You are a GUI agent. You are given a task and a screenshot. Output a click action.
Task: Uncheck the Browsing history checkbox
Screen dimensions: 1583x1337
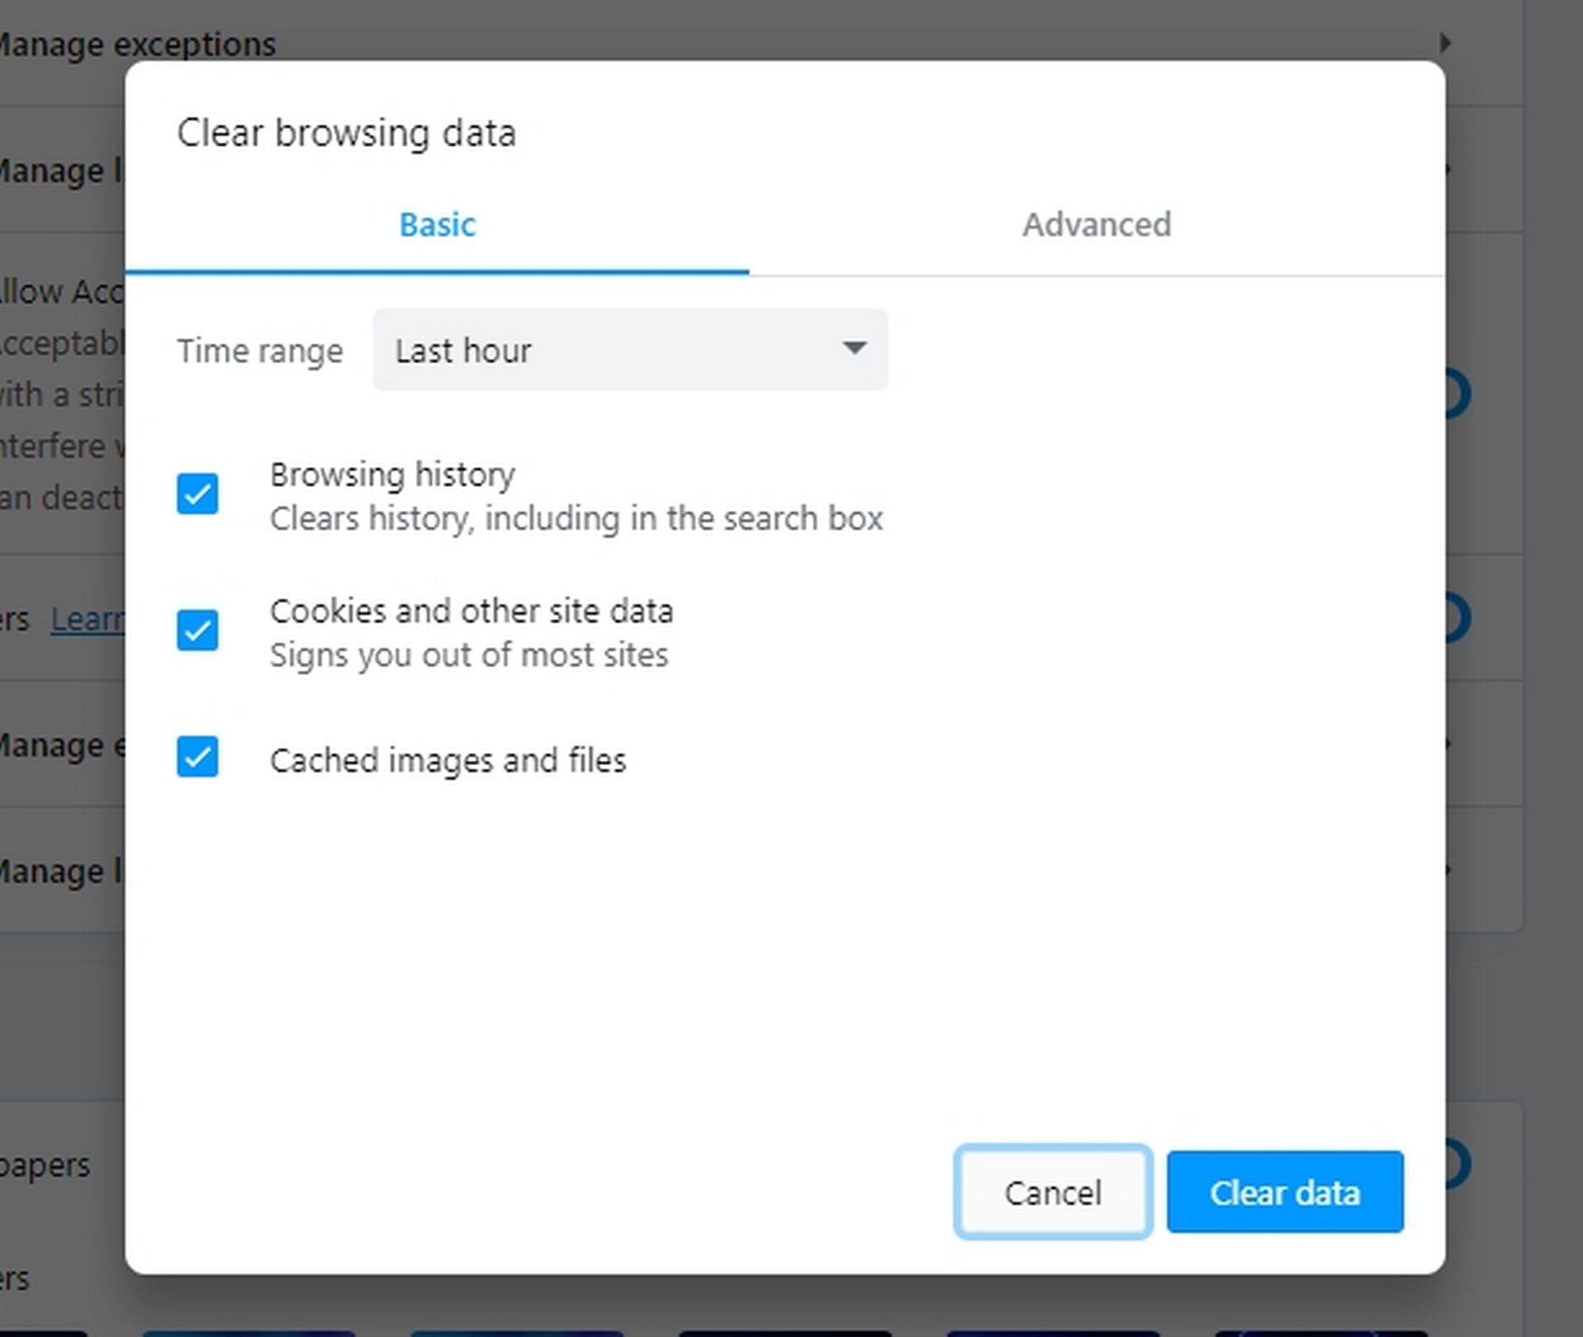(197, 494)
